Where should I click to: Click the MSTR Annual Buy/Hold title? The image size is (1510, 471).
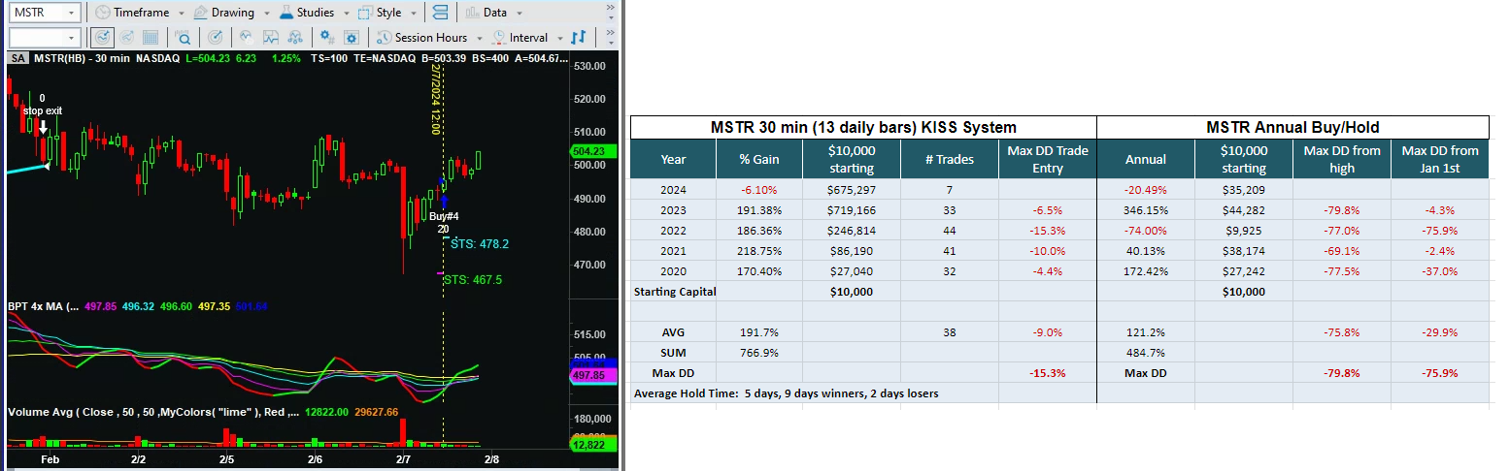coord(1292,127)
